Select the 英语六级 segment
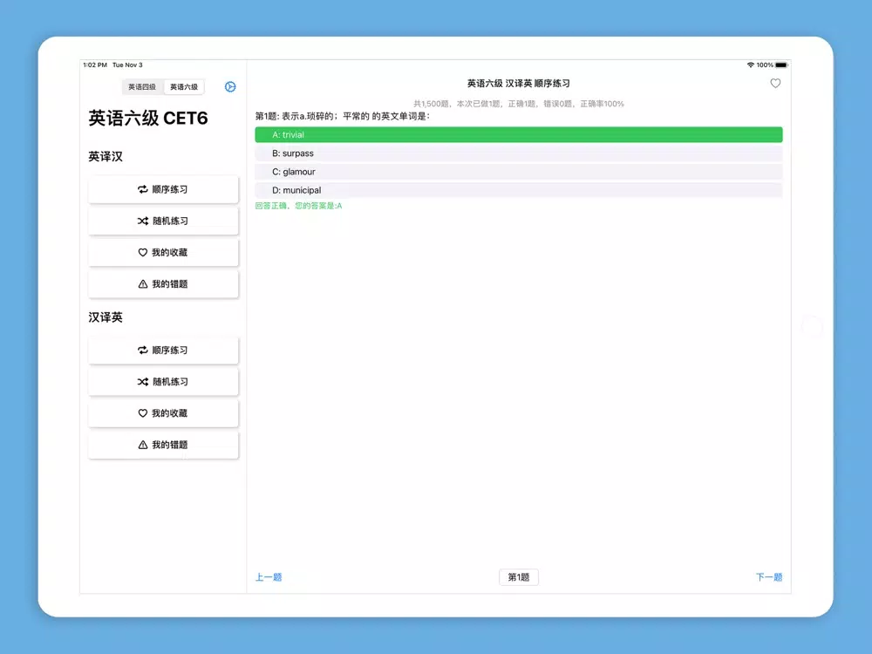Screen dimensions: 872x654 point(184,86)
